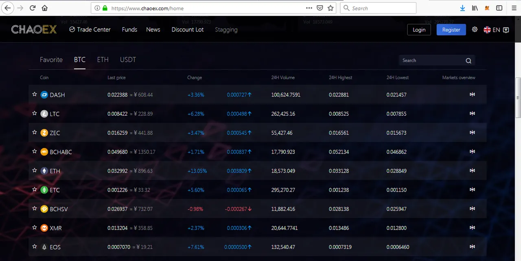Toggle browser sidebar view icon
Screen dimensions: 521x261
pos(499,8)
